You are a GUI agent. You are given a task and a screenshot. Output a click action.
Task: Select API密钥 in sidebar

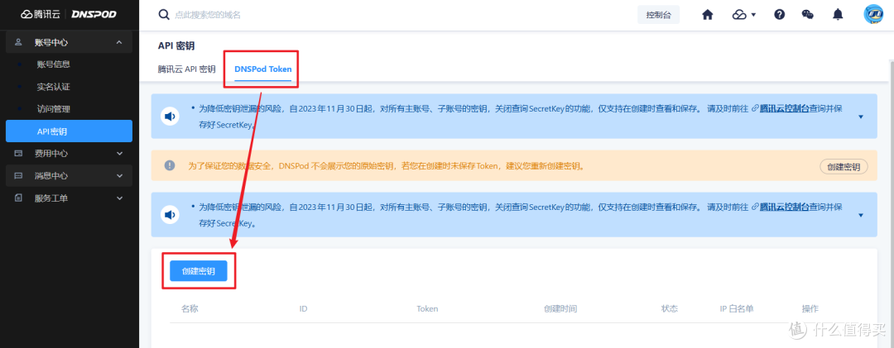tap(69, 131)
